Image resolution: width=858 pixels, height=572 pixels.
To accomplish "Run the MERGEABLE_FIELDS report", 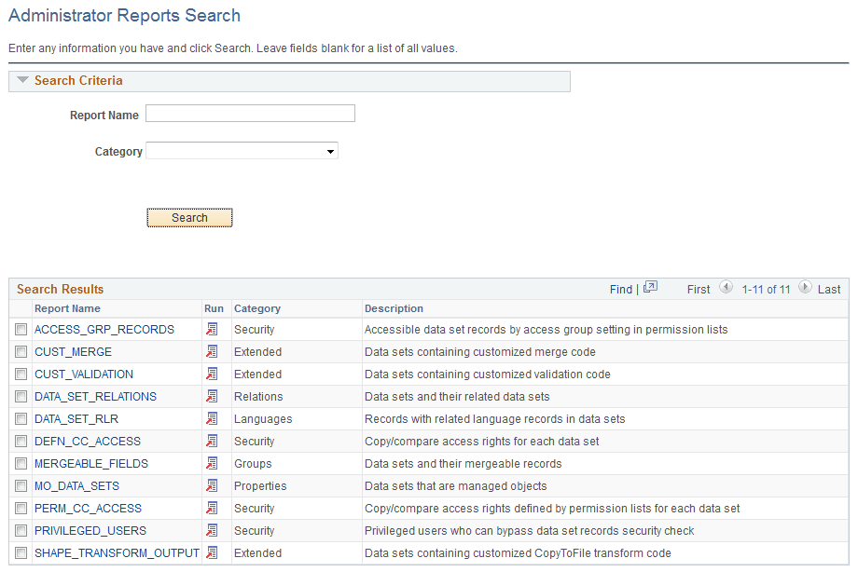I will [212, 464].
